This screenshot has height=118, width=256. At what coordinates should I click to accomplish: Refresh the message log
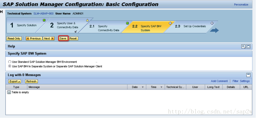tap(31, 81)
